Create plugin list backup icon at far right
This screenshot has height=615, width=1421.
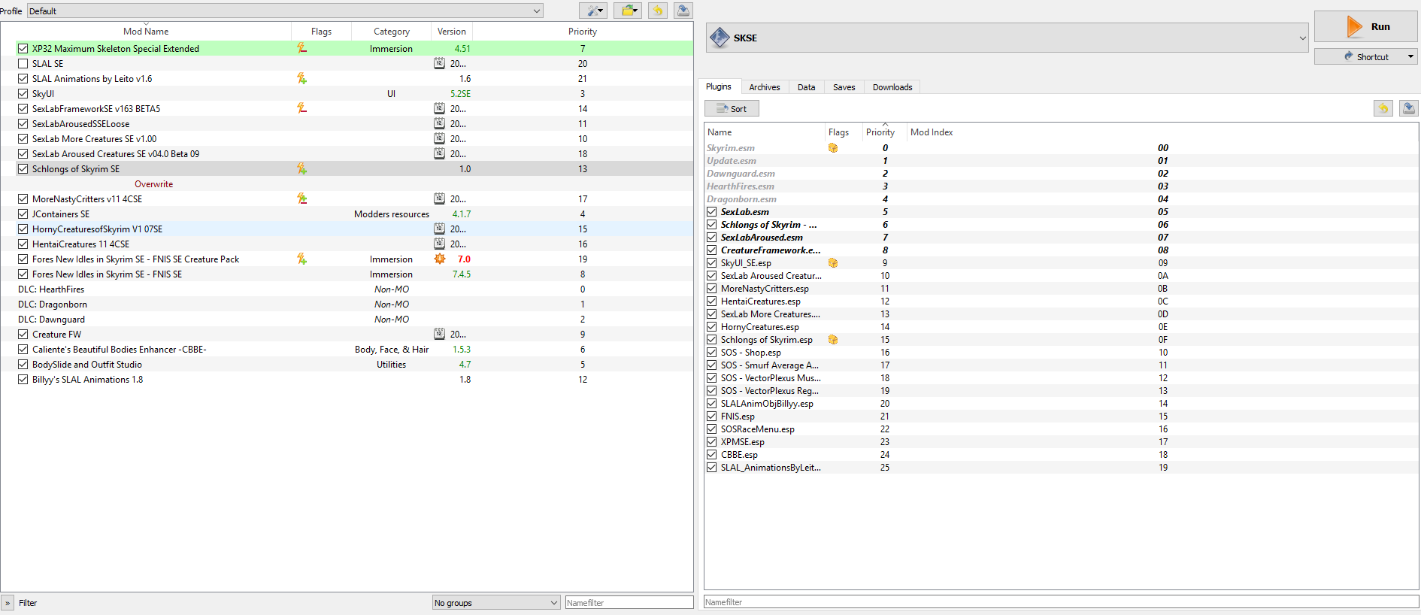[1409, 108]
